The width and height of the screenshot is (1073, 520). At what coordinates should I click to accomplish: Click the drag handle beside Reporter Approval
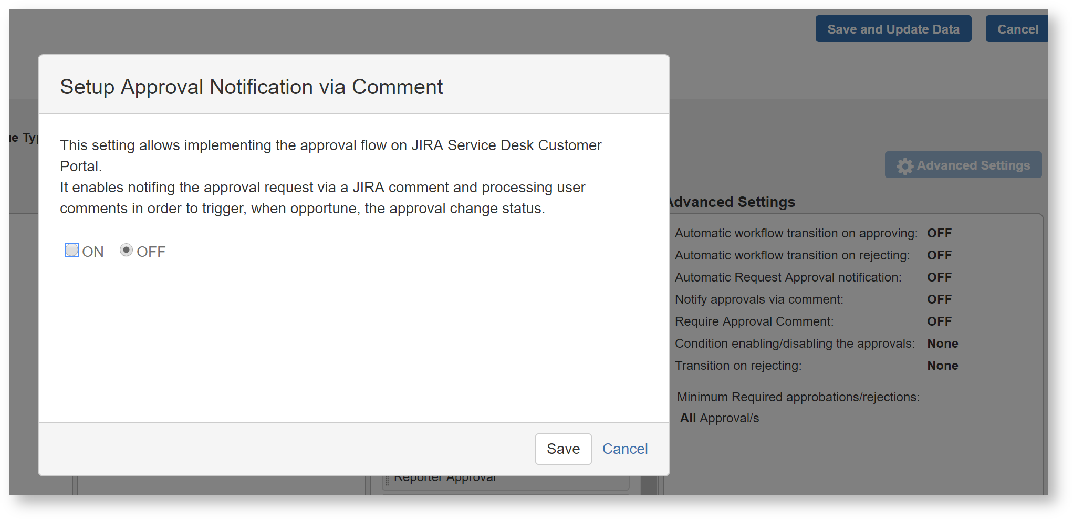click(x=388, y=481)
